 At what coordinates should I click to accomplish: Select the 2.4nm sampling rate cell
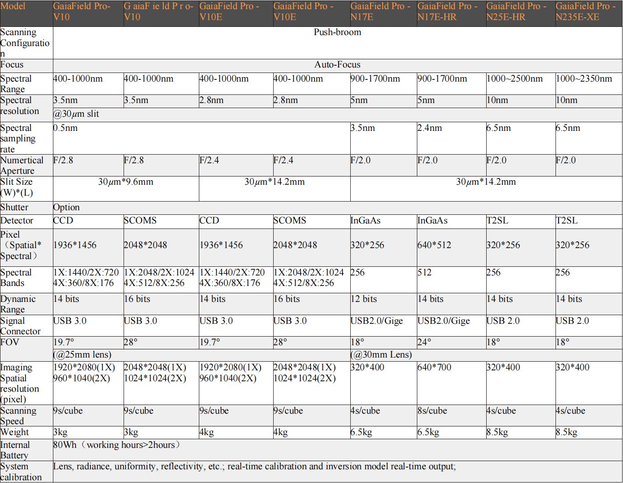click(x=430, y=128)
